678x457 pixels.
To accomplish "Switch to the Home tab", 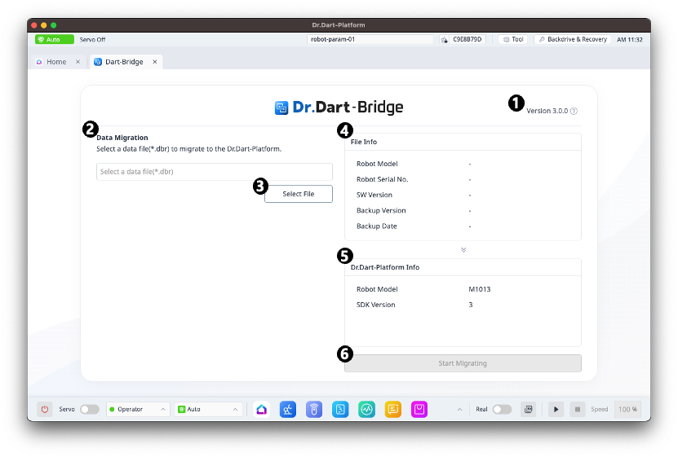I will point(56,62).
